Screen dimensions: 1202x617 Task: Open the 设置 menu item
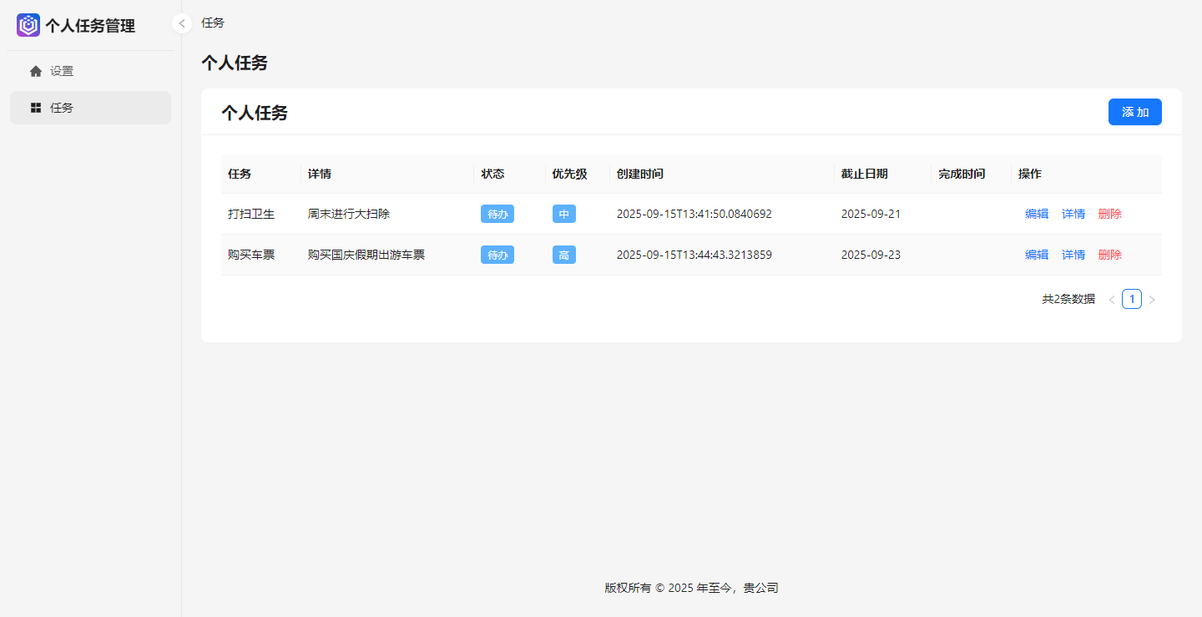(x=62, y=71)
